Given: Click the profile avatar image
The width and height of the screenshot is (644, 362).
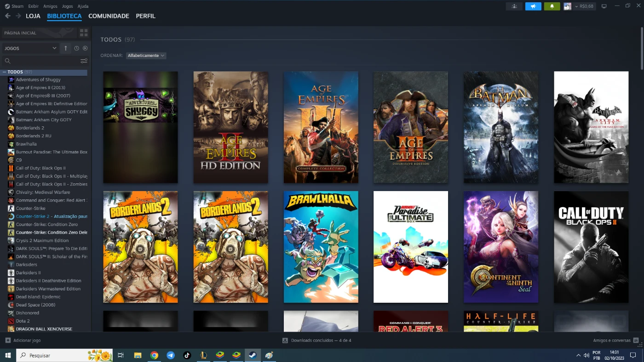Looking at the screenshot, I should click(568, 6).
